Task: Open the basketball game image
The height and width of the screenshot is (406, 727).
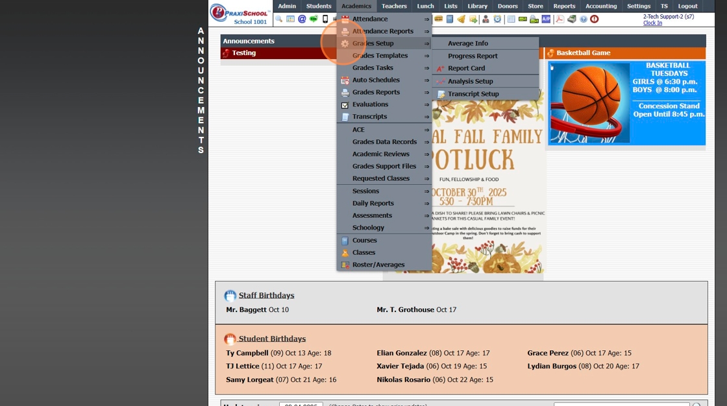Action: click(x=626, y=103)
